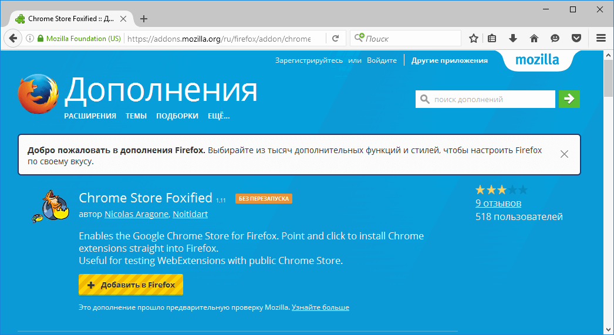Open the ТЕМЫ menu
This screenshot has width=614, height=335.
(136, 116)
